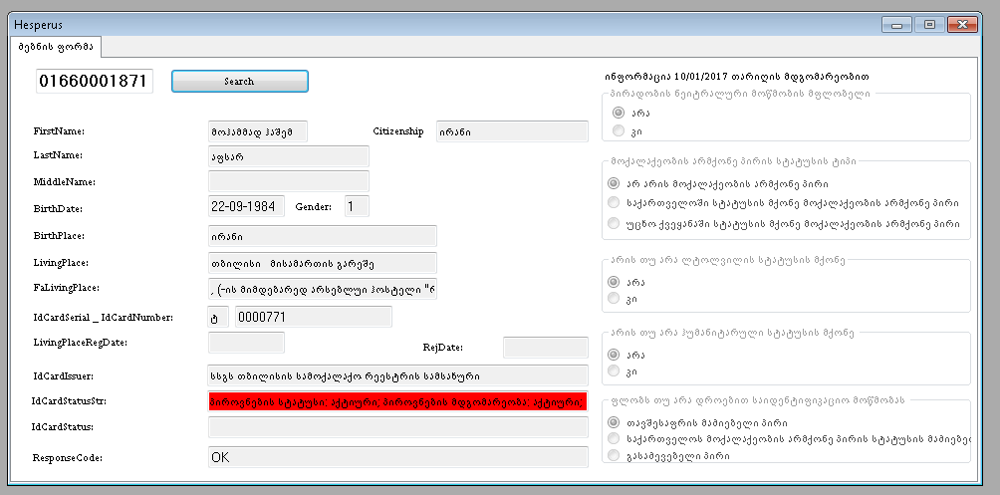Image resolution: width=1000 pixels, height=495 pixels.
Task: Click the Gender field containing 1
Action: tap(356, 207)
